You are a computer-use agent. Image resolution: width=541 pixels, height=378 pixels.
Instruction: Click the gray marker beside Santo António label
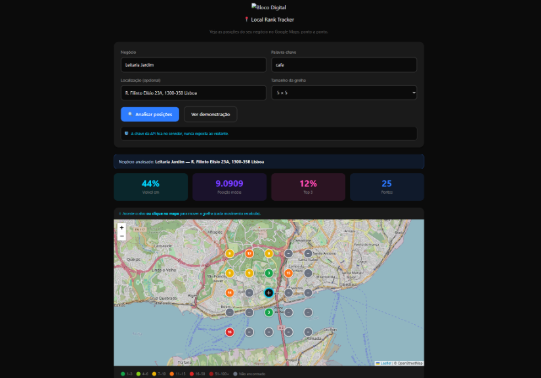[x=308, y=253]
